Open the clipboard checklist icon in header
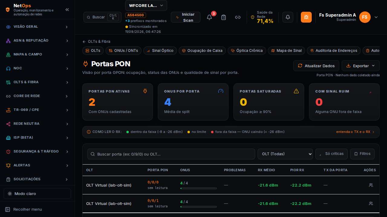The width and height of the screenshot is (387, 217). point(224,17)
